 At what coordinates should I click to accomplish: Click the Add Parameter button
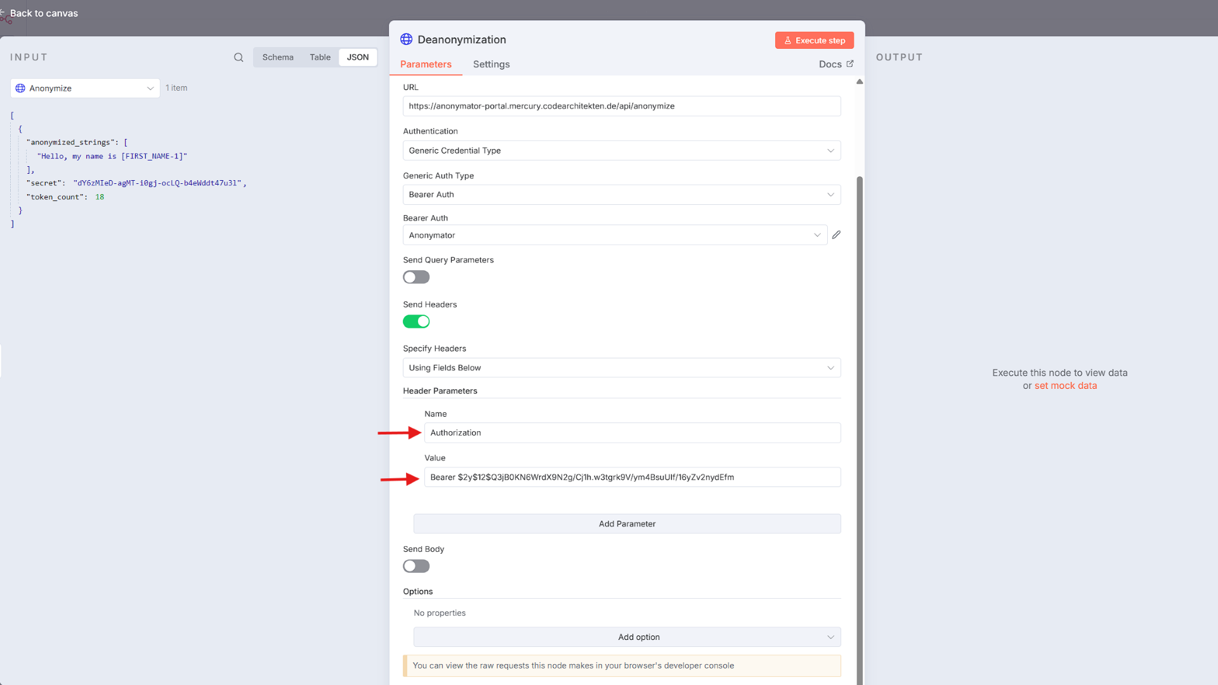[x=627, y=523]
